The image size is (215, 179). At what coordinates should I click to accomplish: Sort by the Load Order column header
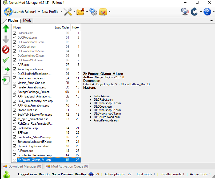62,27
